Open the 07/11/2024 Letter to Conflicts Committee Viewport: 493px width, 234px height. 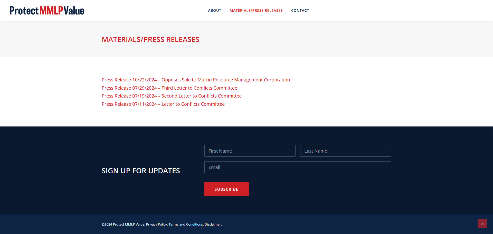[163, 104]
